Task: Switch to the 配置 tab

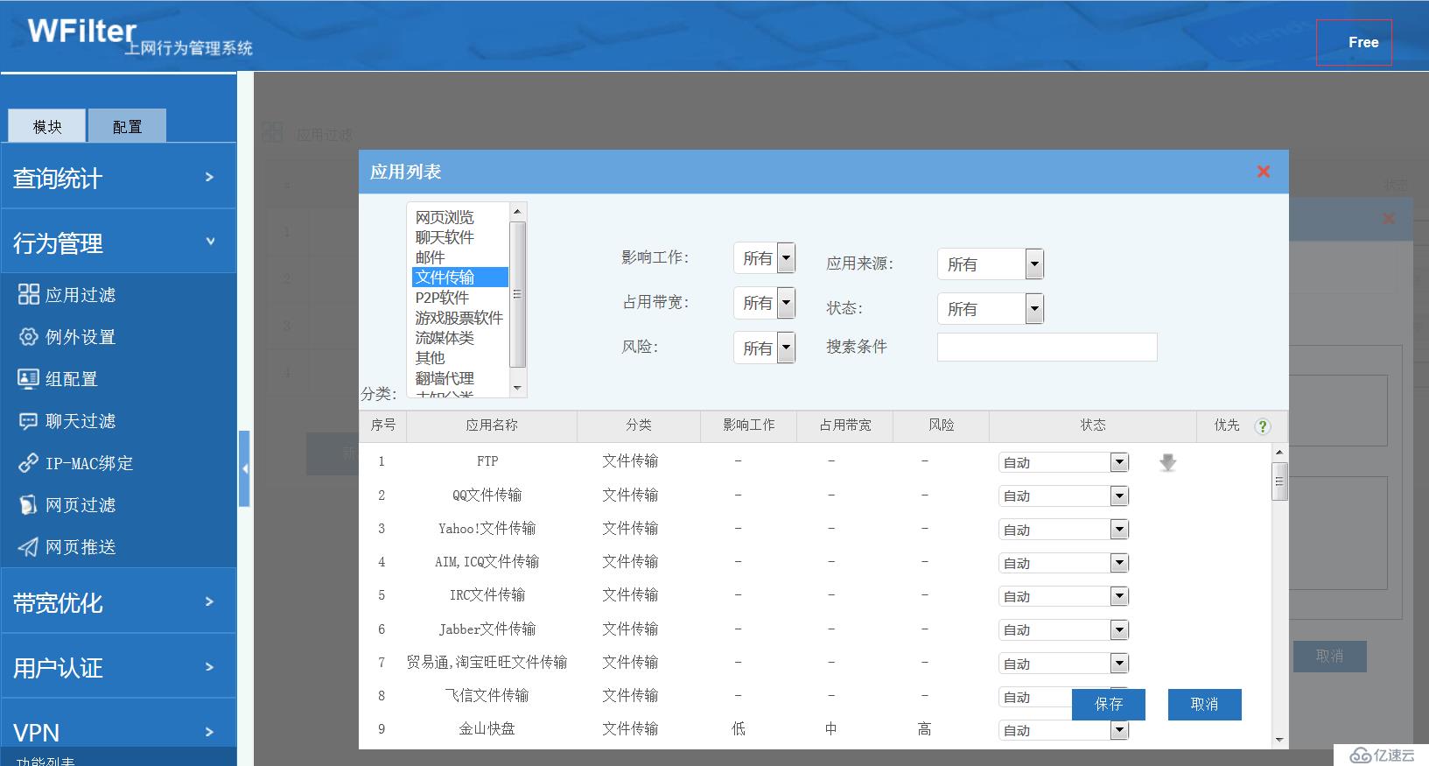Action: [127, 126]
